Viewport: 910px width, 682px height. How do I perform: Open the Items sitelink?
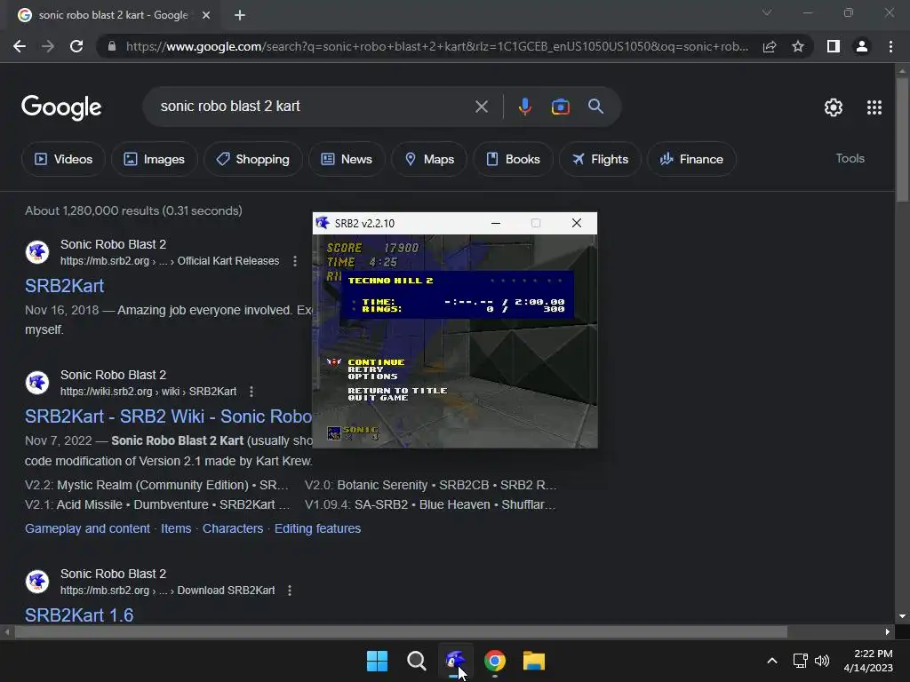(x=176, y=528)
